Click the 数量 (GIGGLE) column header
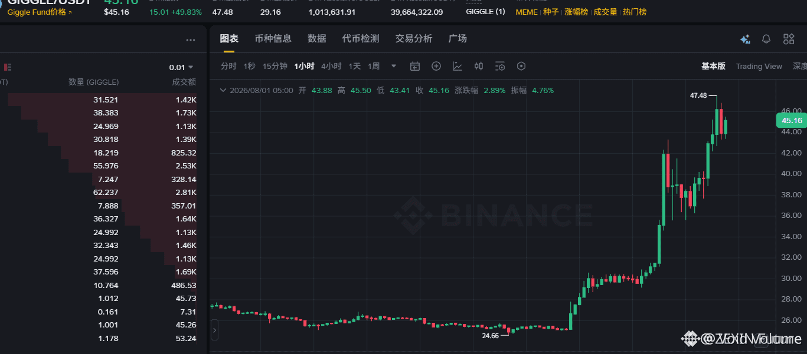This screenshot has width=807, height=354. click(93, 82)
